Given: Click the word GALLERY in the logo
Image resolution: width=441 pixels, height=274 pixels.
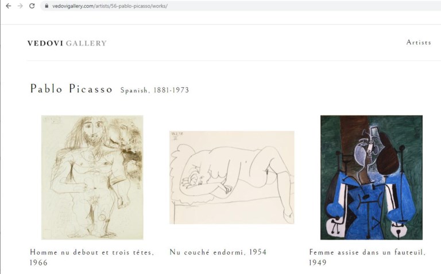Looking at the screenshot, I should coord(86,43).
